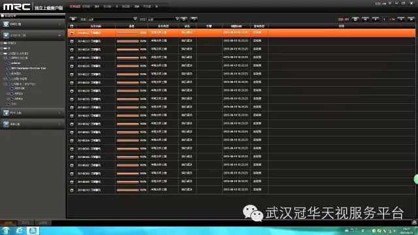Go to the next page arrow
The width and height of the screenshot is (418, 235).
[401, 19]
